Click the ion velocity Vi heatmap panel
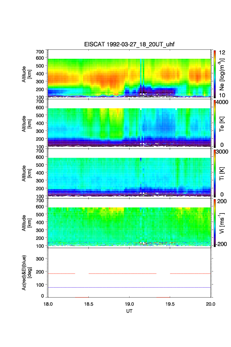The image size is (231, 347). click(129, 227)
